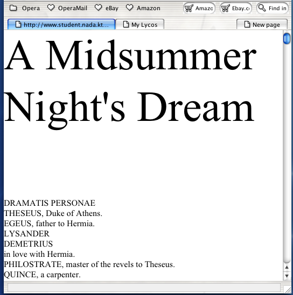Viewport: 293px width, 295px height.
Task: Click the scroll down arrow
Action: (287, 276)
